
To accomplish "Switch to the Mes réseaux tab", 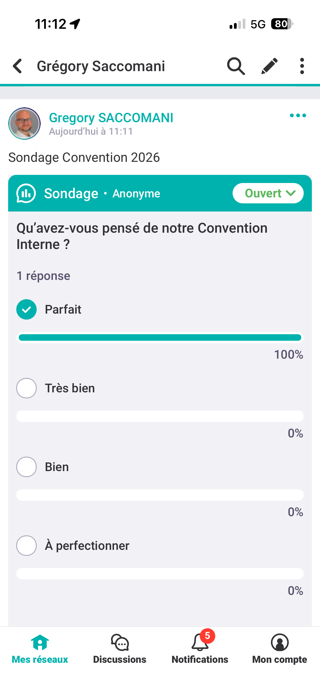I will [40, 649].
